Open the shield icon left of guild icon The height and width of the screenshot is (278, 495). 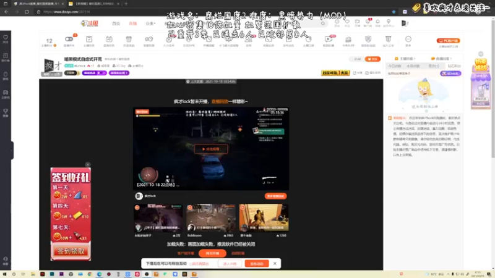click(x=368, y=39)
